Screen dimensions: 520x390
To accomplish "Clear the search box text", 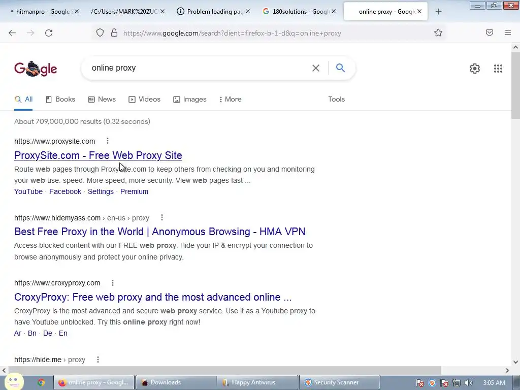I will 316,68.
